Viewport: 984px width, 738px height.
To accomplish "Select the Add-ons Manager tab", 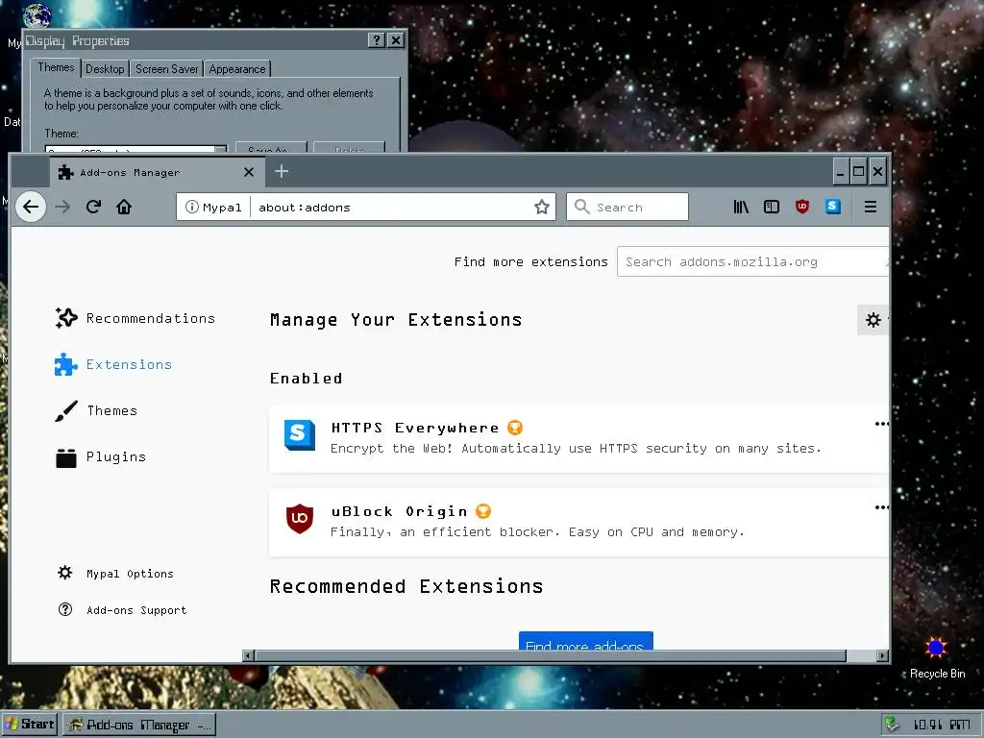I will point(157,172).
